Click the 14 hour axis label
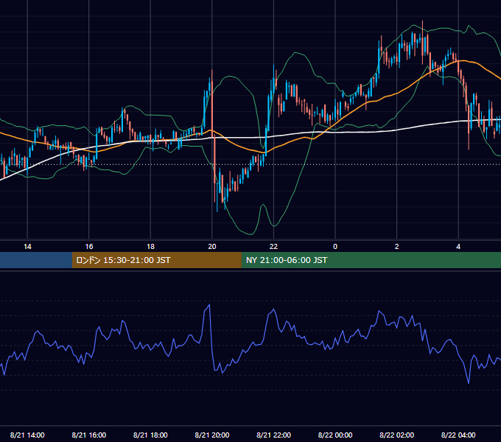The width and height of the screenshot is (501, 442). [27, 247]
